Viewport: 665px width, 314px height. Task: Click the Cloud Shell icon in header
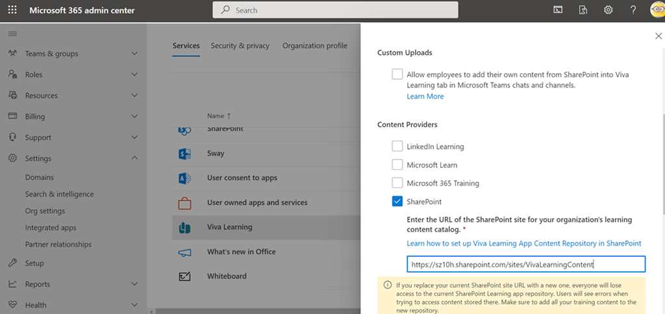[558, 10]
